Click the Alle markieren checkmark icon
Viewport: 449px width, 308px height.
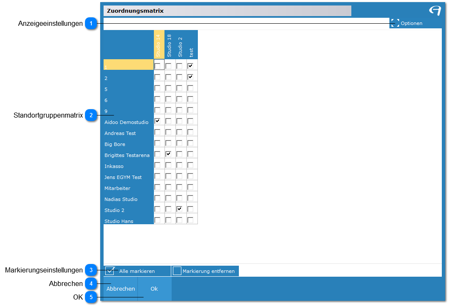(x=110, y=270)
